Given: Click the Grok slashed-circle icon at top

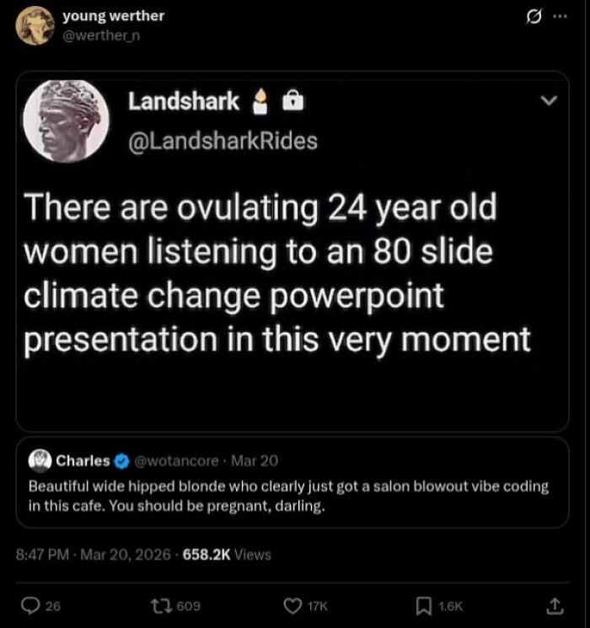Looking at the screenshot, I should tap(534, 17).
